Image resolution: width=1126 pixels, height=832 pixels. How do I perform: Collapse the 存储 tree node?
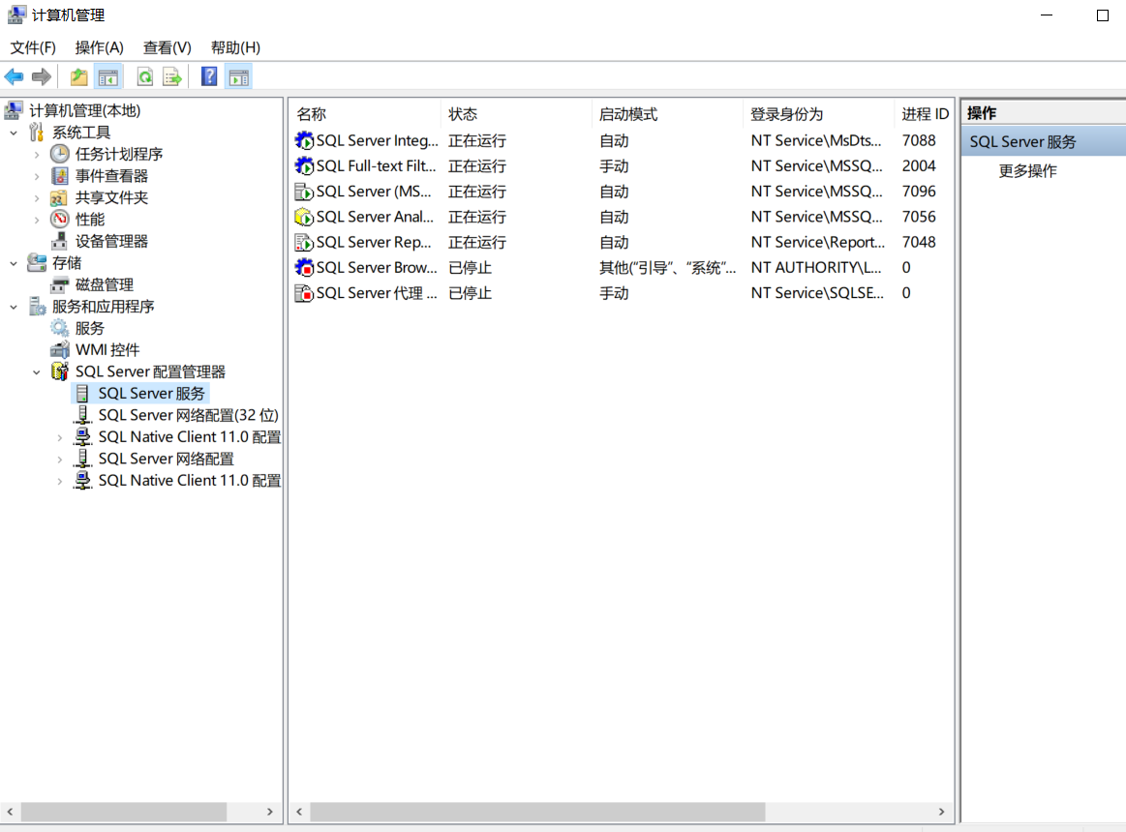coord(14,263)
